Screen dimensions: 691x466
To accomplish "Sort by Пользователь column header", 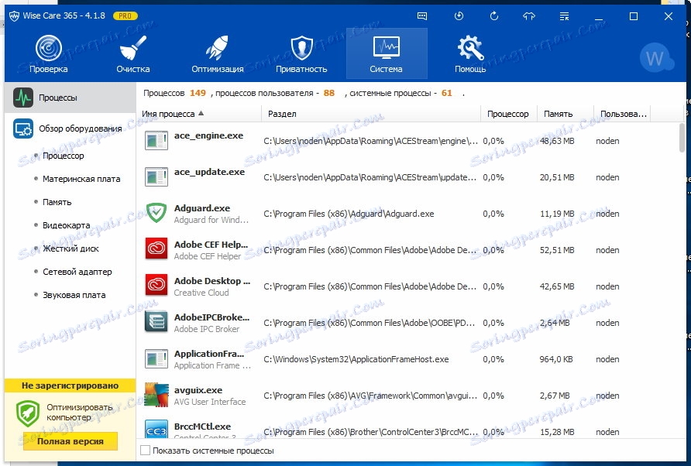I will (x=622, y=114).
